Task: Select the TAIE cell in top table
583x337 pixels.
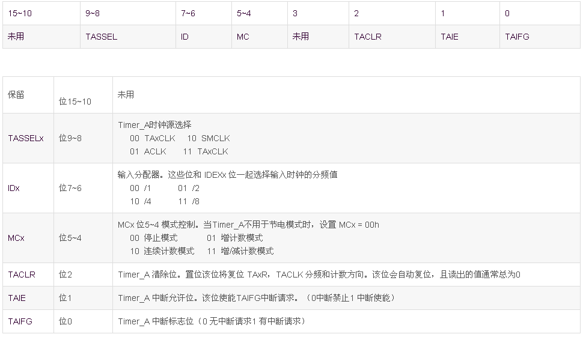Action: pos(468,37)
